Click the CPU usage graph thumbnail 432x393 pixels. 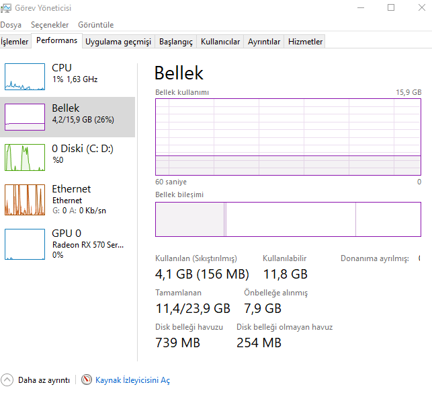(24, 77)
